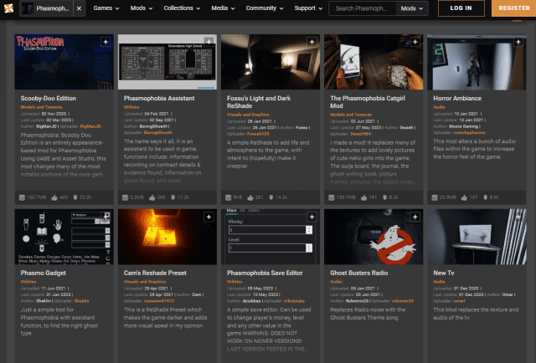Image resolution: width=536 pixels, height=363 pixels.
Task: Close the Phasmophobia game filter
Action: (x=79, y=9)
